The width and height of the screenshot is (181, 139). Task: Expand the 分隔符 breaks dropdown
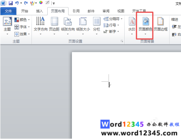coord(113,19)
